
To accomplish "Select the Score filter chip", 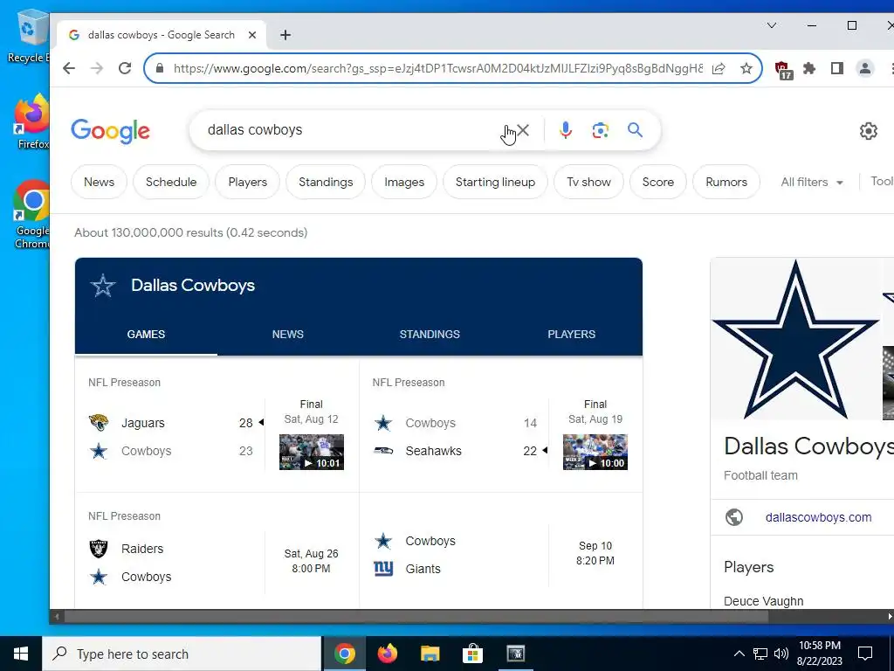I will click(658, 182).
